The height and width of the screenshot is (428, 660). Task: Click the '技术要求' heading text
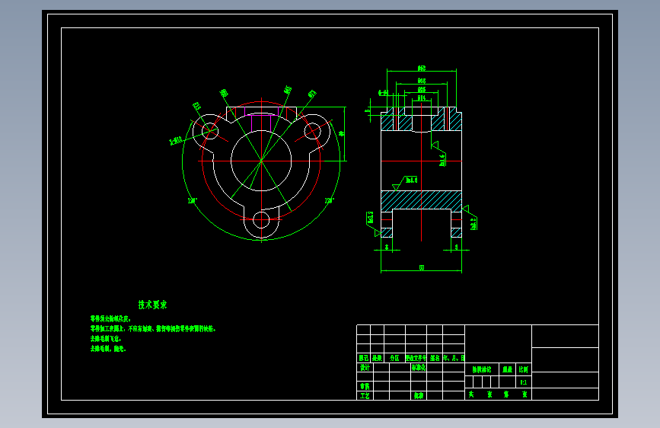pos(152,305)
